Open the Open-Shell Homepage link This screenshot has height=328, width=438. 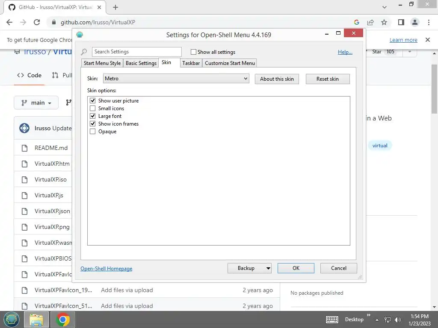pos(107,268)
